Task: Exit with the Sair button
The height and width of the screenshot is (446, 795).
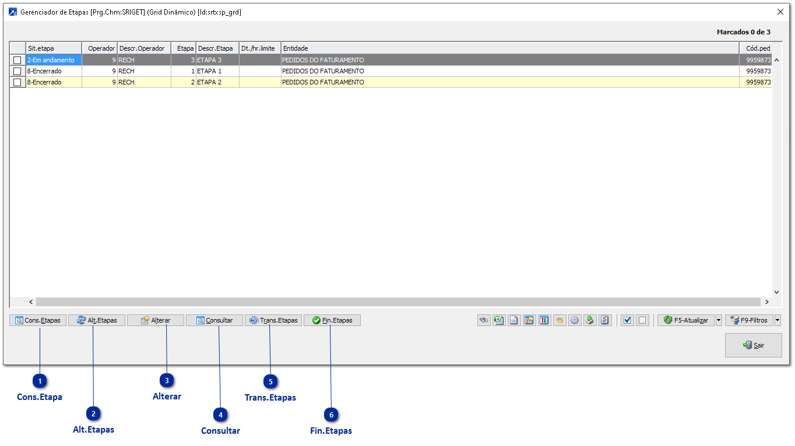Action: [x=754, y=345]
